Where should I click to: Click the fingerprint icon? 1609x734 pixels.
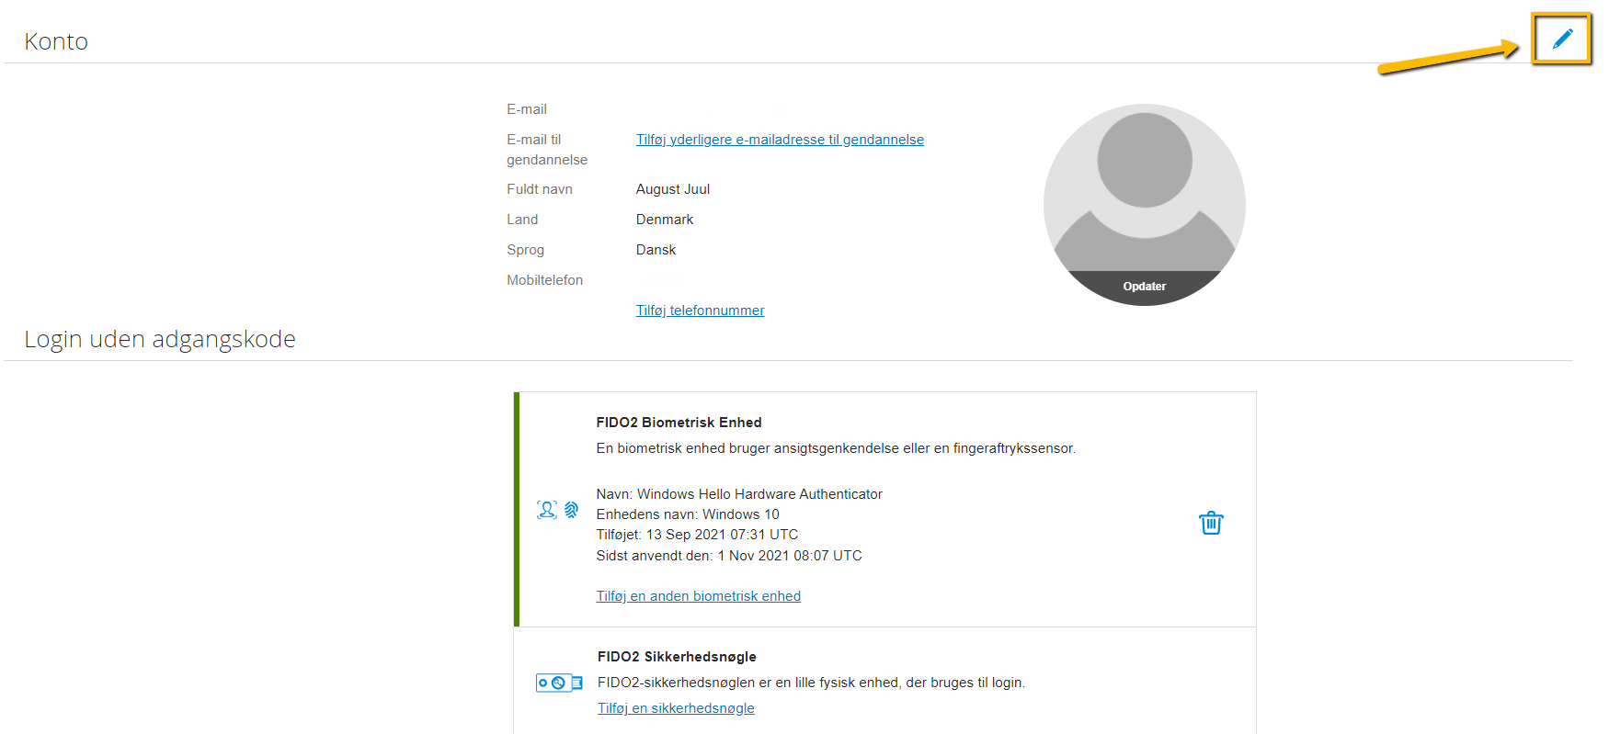pos(571,510)
